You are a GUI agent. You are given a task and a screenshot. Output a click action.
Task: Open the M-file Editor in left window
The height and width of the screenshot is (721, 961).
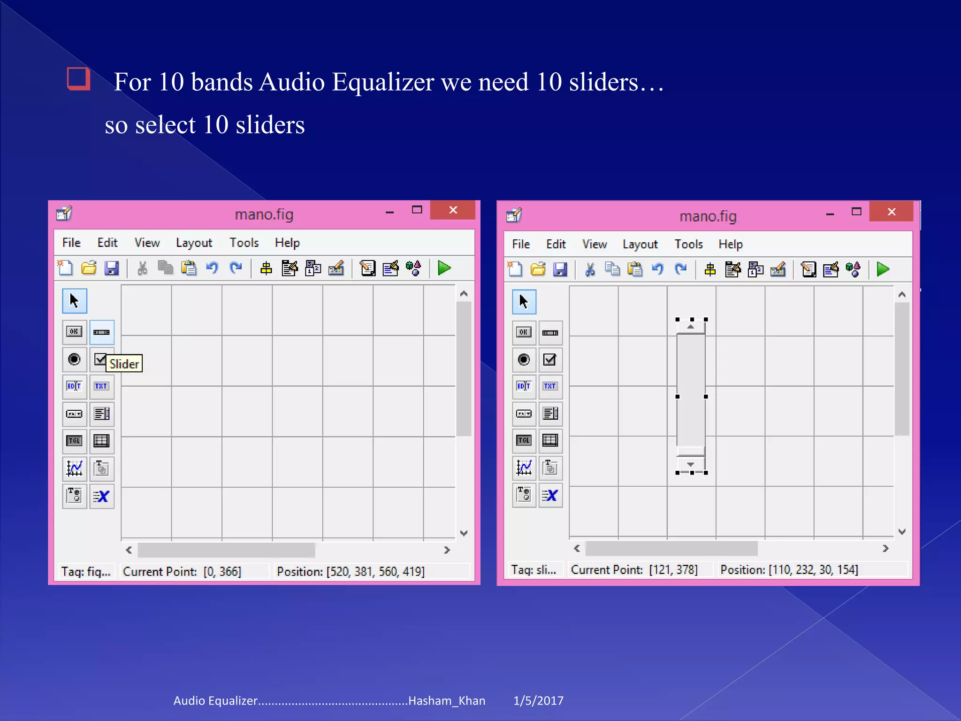[x=367, y=268]
